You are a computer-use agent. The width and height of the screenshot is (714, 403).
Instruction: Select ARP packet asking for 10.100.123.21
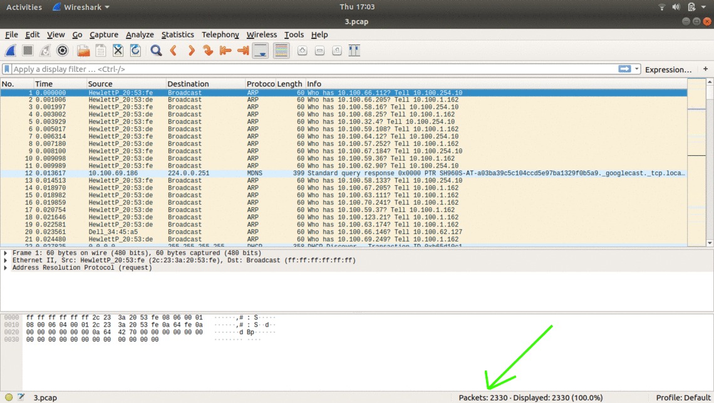tap(344, 217)
